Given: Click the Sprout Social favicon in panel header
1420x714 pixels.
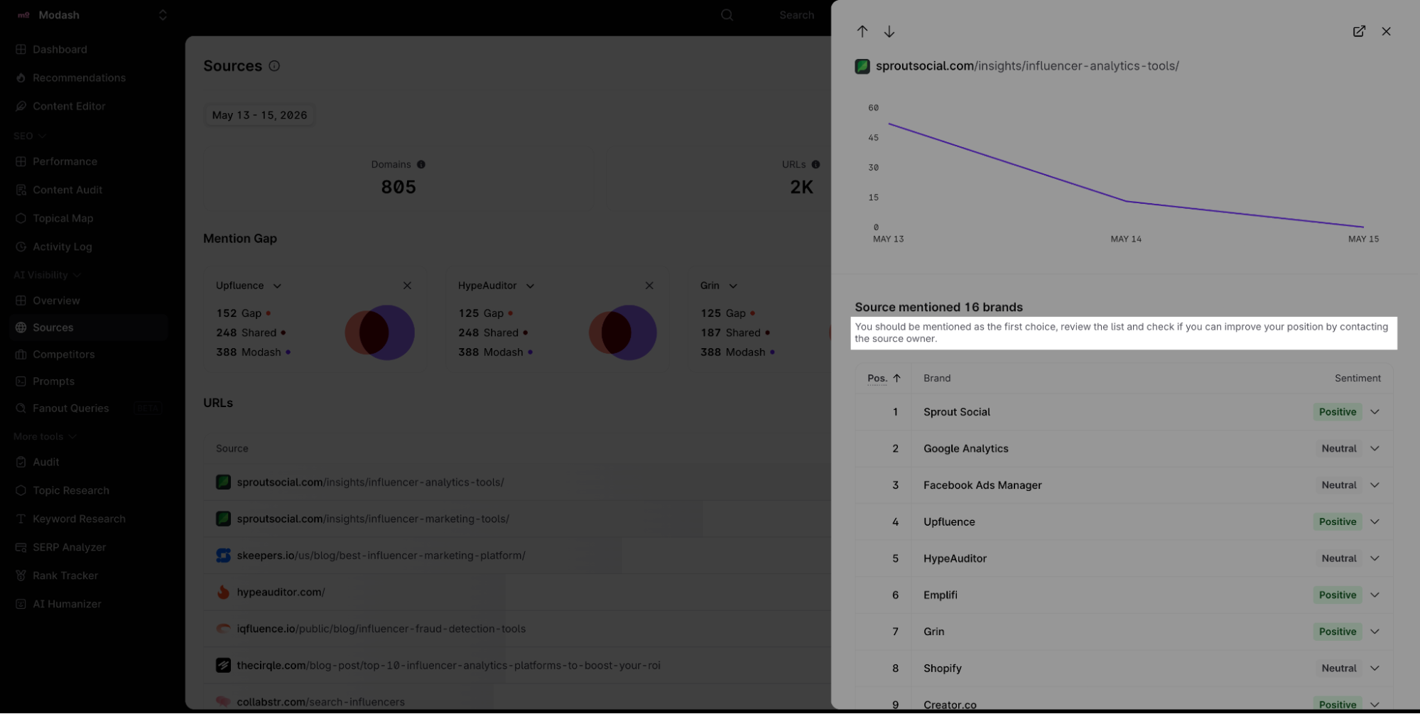Looking at the screenshot, I should [862, 66].
